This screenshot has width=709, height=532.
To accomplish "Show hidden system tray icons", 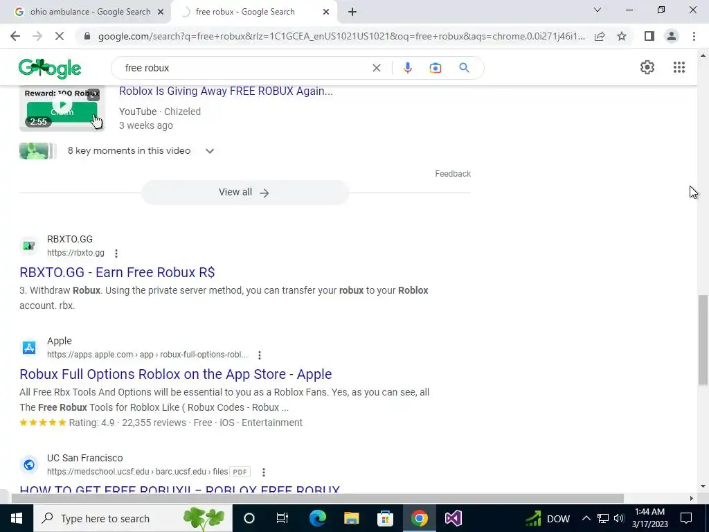I will pos(586,518).
